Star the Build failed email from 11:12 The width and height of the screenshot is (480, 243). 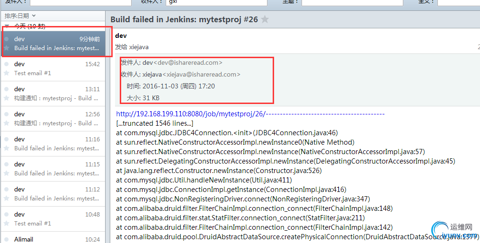tap(7, 199)
